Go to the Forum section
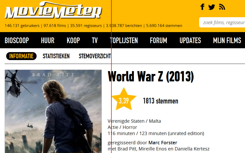The image size is (245, 153). pos(158,41)
